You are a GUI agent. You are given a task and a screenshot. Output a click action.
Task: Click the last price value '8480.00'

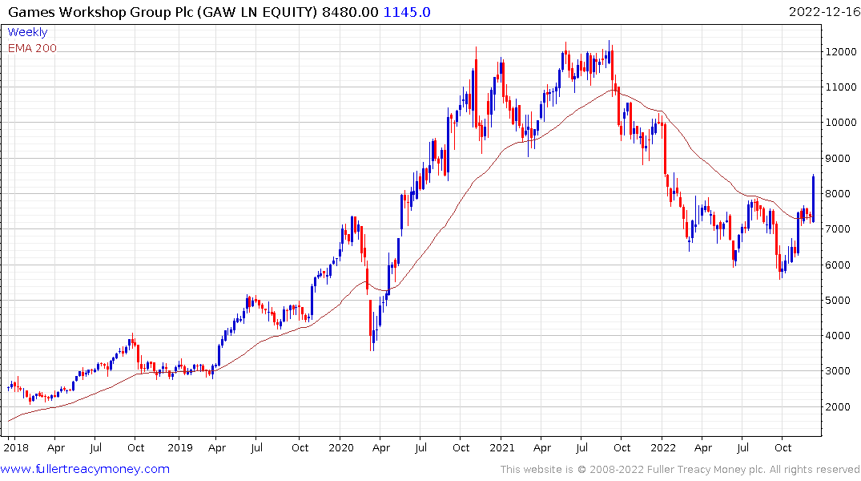(350, 12)
